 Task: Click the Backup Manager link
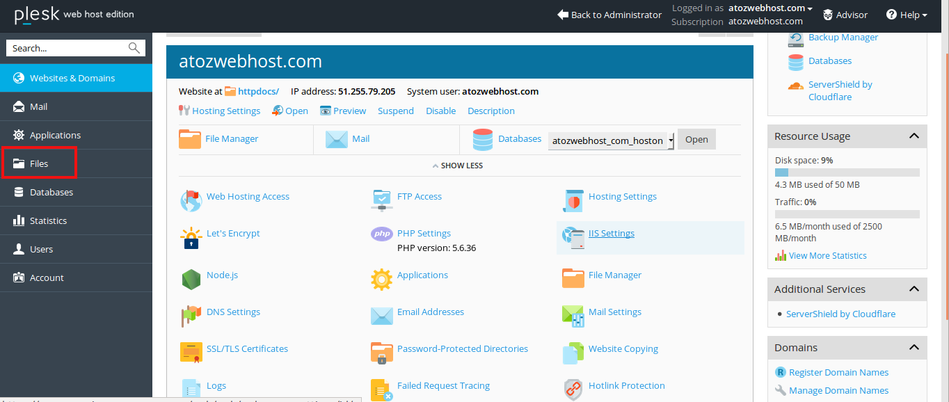(843, 38)
